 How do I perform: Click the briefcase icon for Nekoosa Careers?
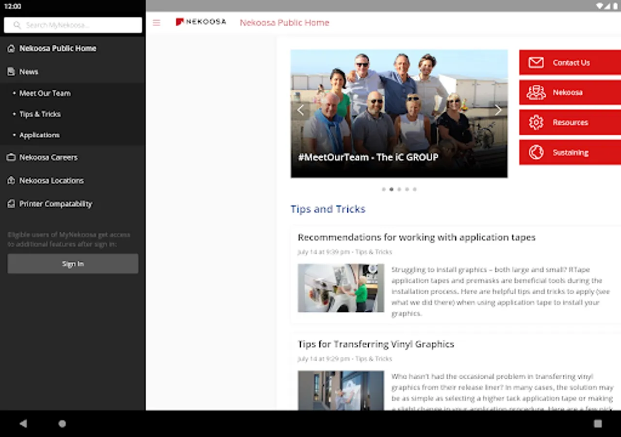tap(11, 157)
